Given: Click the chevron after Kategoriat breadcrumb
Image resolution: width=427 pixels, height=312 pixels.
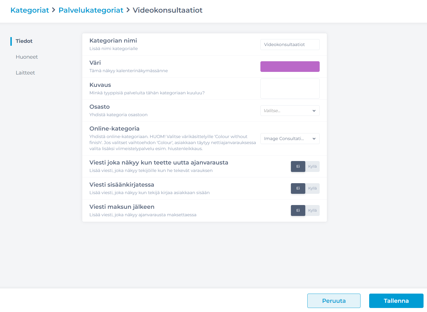Looking at the screenshot, I should (x=54, y=10).
